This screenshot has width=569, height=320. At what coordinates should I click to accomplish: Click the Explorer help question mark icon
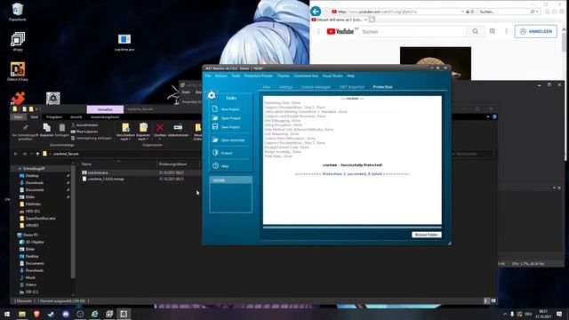tap(494, 116)
